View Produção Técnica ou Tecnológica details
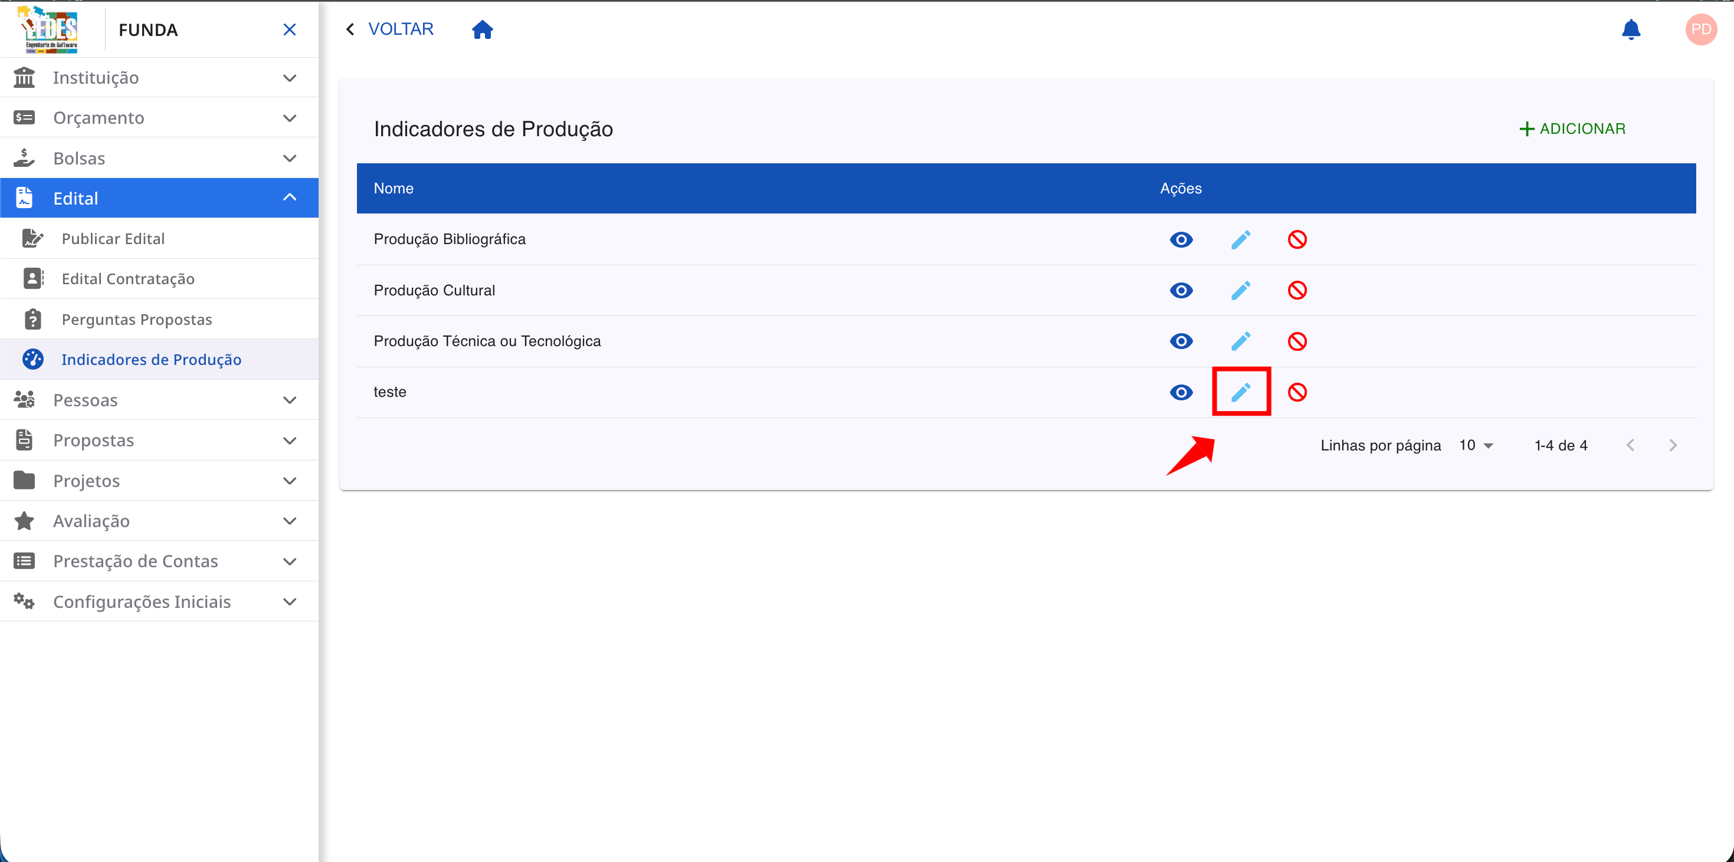Image resolution: width=1734 pixels, height=862 pixels. click(1181, 341)
